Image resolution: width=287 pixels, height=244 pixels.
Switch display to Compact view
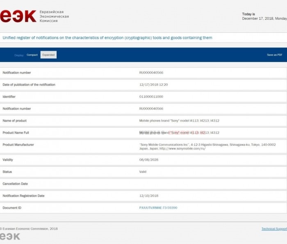tap(32, 55)
